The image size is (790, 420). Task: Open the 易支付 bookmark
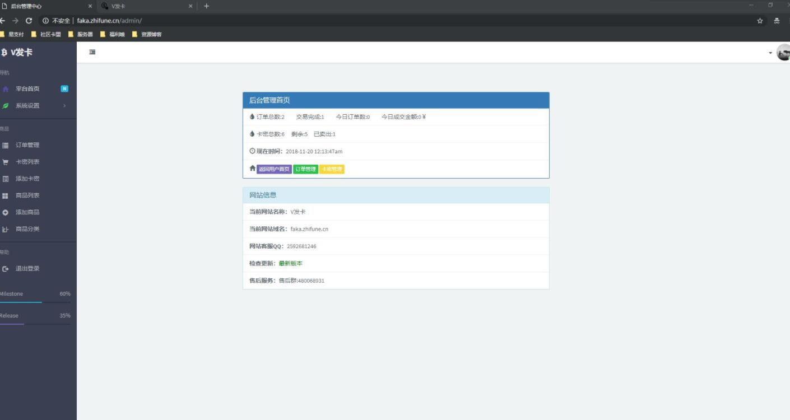pyautogui.click(x=12, y=34)
